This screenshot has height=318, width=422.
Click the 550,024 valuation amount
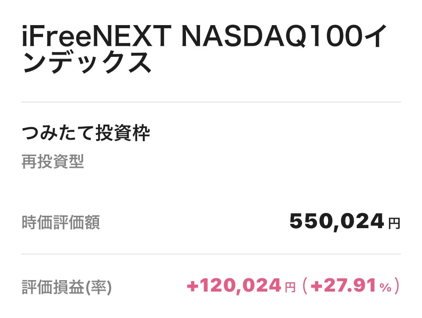337,222
